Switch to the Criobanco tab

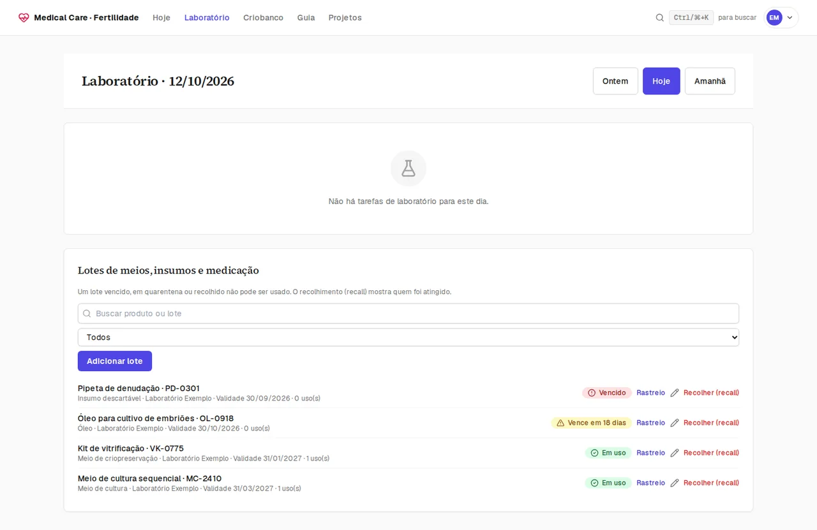[263, 18]
